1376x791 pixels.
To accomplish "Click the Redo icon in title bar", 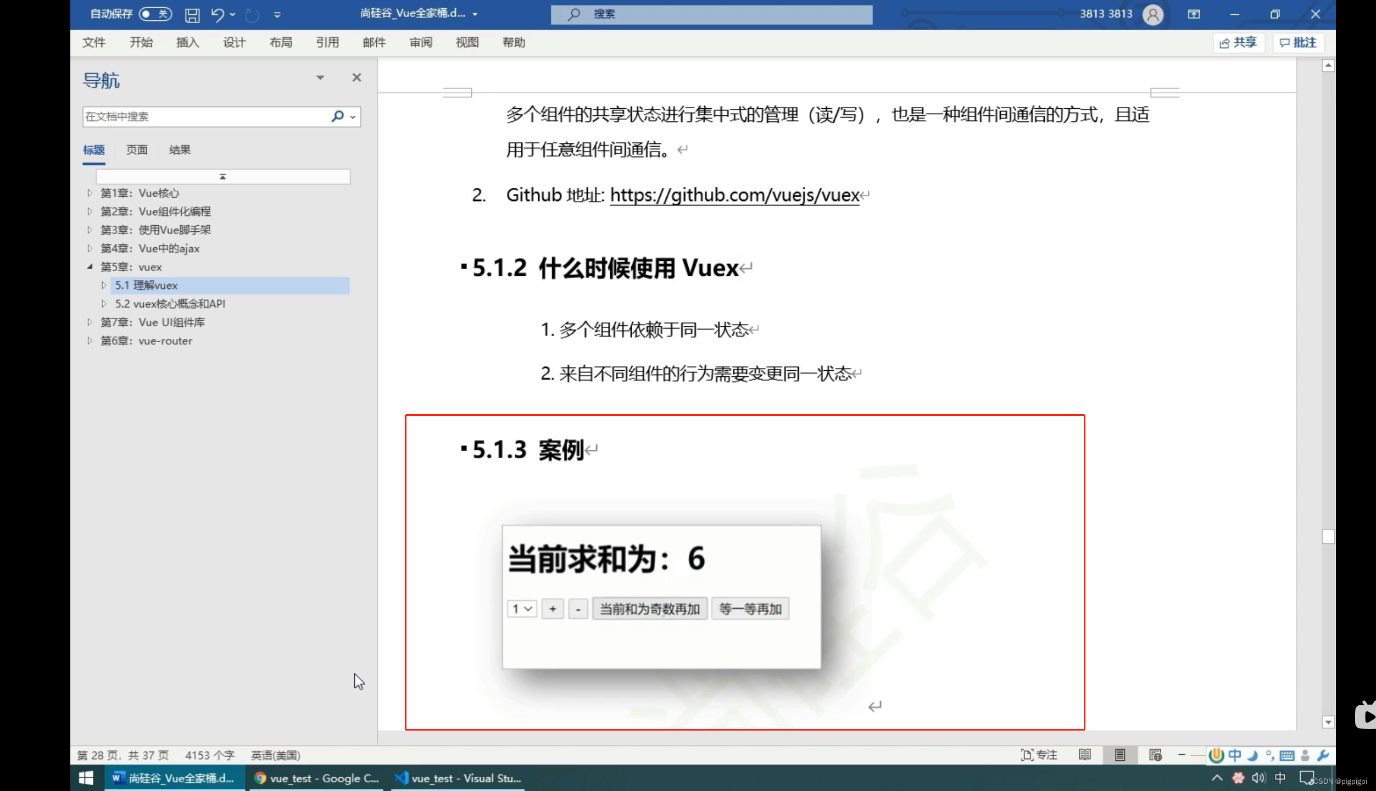I will 252,15.
